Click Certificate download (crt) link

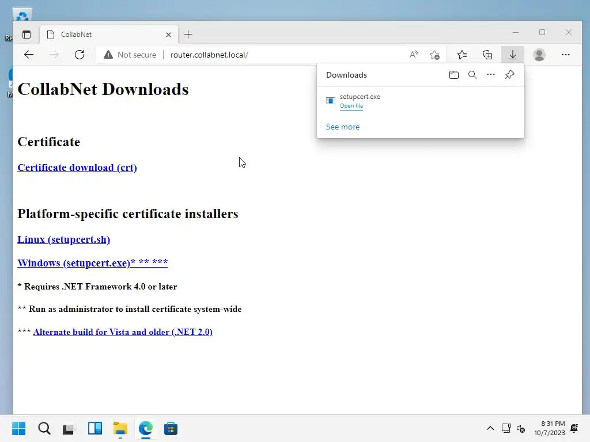(x=77, y=167)
